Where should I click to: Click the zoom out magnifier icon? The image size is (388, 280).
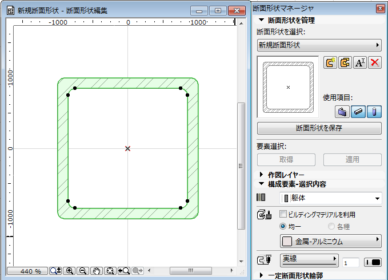83,271
